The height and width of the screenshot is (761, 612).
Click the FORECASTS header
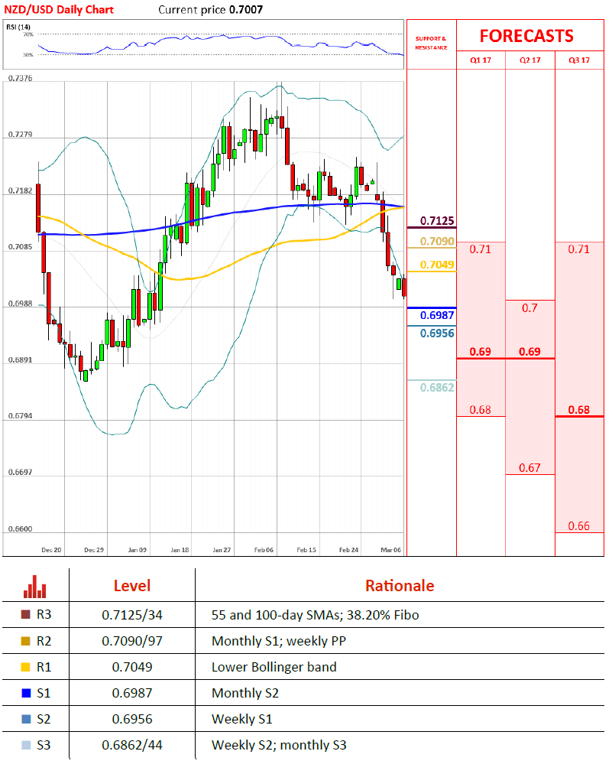click(526, 36)
